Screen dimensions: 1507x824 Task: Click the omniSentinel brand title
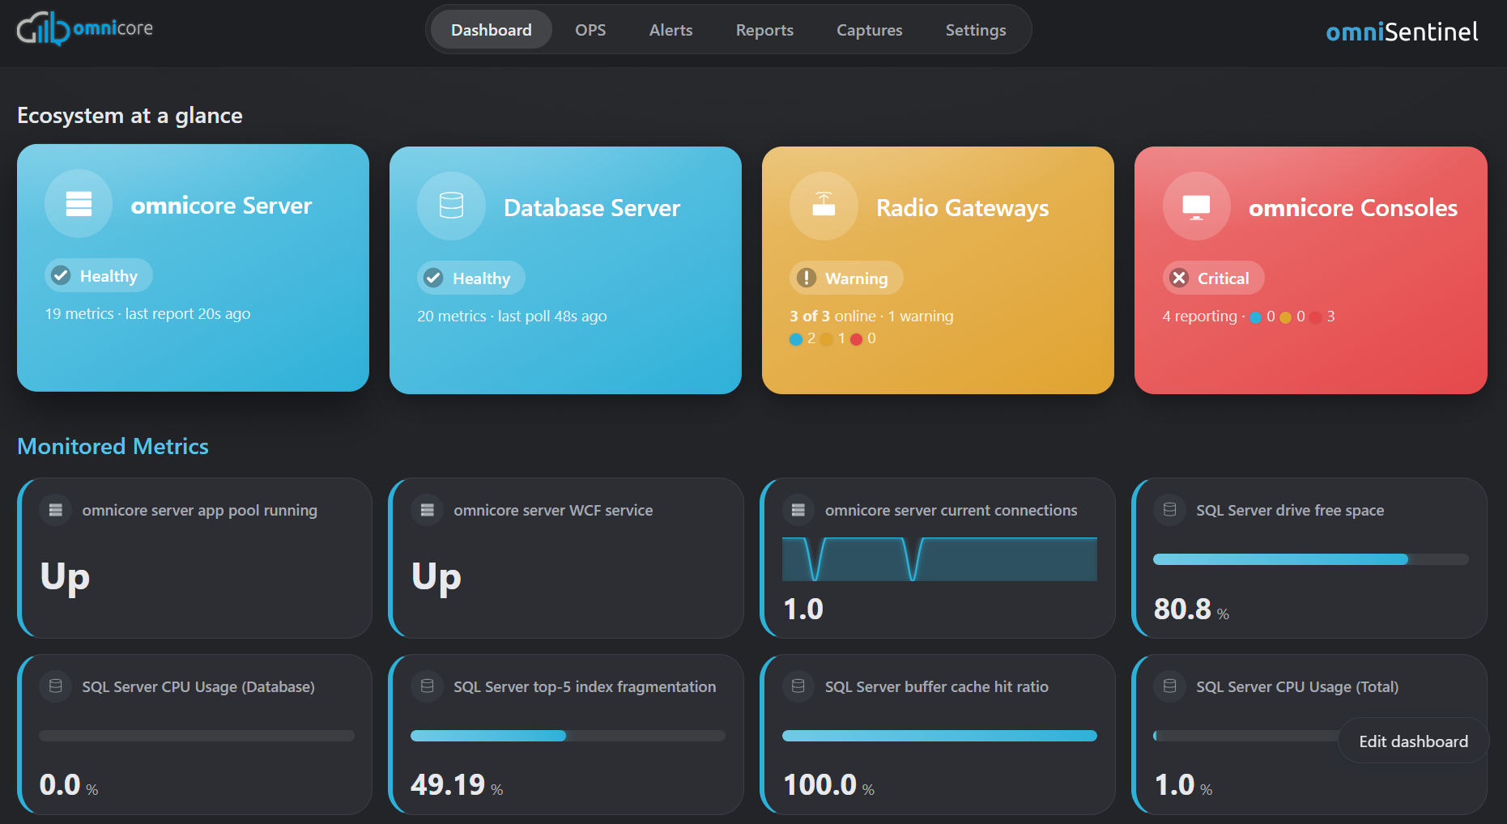(x=1402, y=32)
